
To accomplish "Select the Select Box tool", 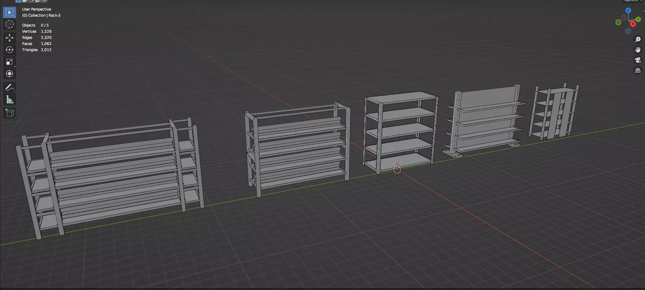I will [10, 12].
